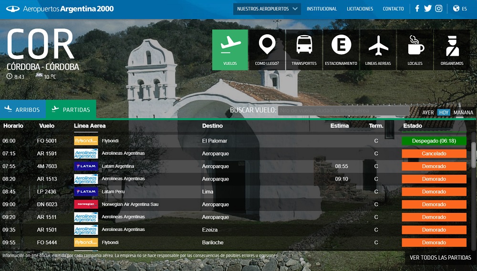The height and width of the screenshot is (271, 477).
Task: Visit the Twitter page icon
Action: point(428,9)
